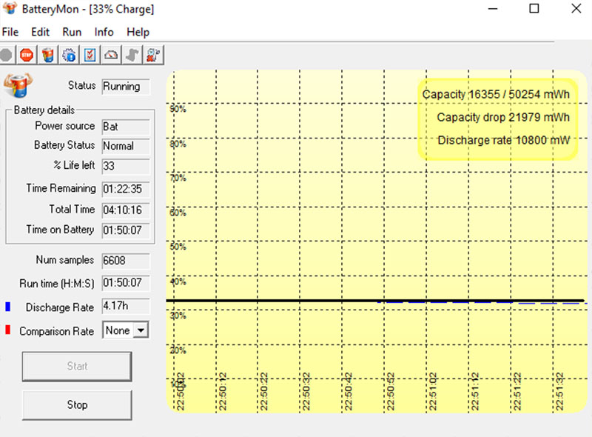Click the 'Capacity drop 21979 mWh' chart text

click(x=503, y=117)
